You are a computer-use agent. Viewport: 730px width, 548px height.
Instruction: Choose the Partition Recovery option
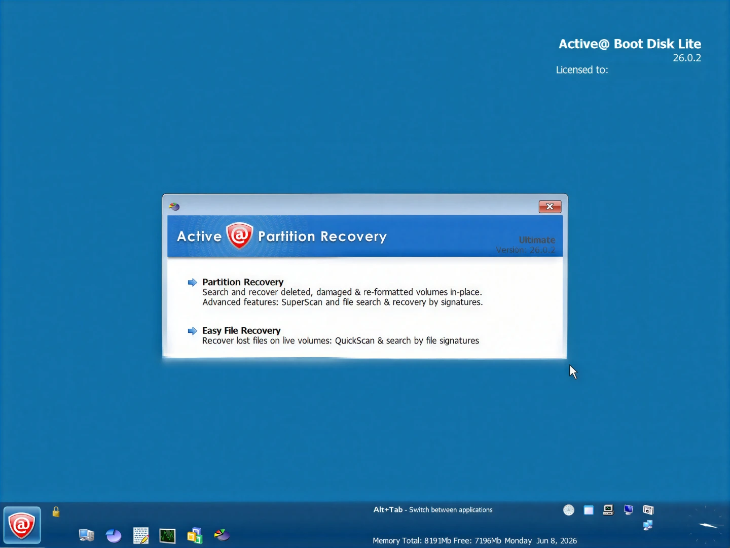pos(243,282)
